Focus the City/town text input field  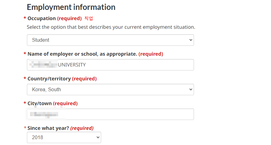[x=110, y=114]
